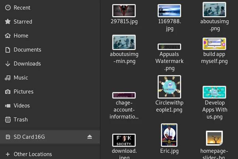Open Downloads folder label
The height and width of the screenshot is (159, 238).
(x=27, y=64)
